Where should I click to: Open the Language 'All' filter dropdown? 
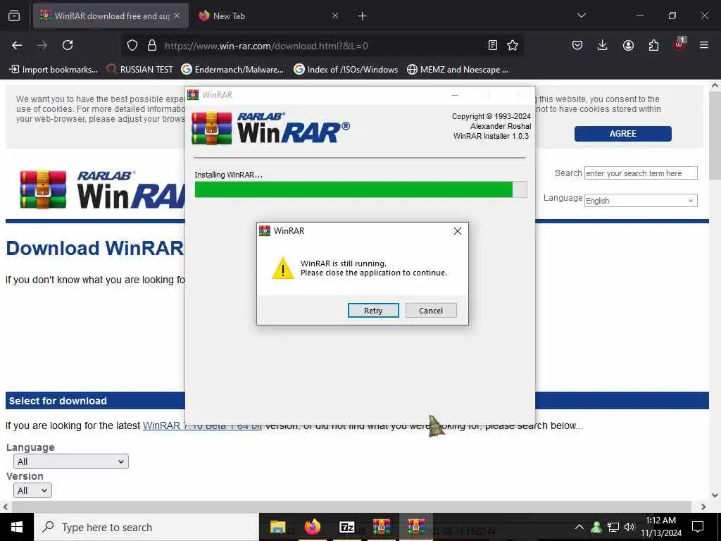(71, 461)
